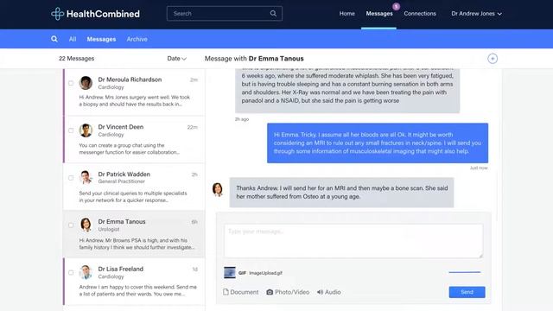Tick the checkbox for Dr Patrick Wadden

pos(71,178)
